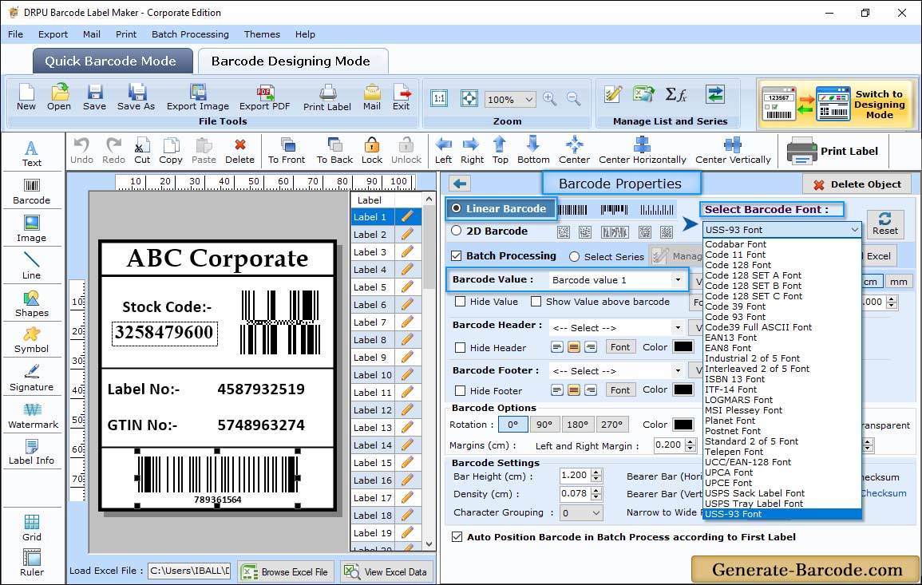Viewport: 922px width, 585px height.
Task: Select the Image tool in sidebar
Action: coord(32,229)
